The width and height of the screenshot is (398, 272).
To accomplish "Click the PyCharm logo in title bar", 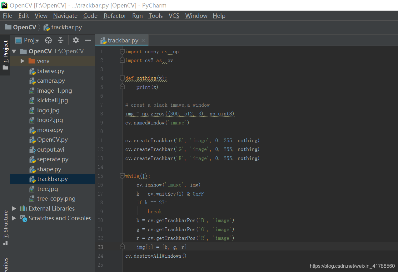I will pos(4,5).
